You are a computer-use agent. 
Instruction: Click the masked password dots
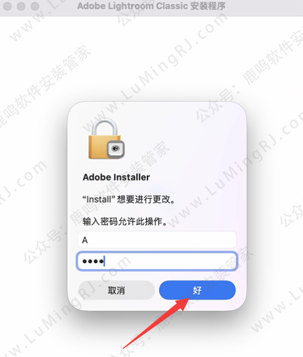tap(93, 261)
